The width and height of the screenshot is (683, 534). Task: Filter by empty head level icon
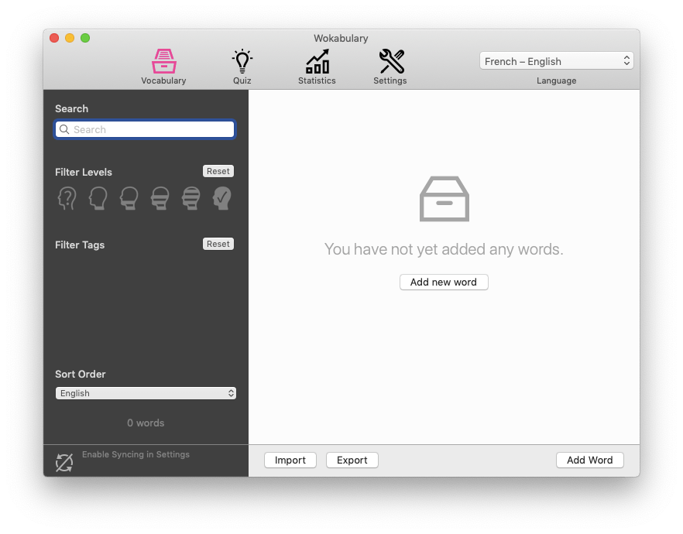click(98, 198)
